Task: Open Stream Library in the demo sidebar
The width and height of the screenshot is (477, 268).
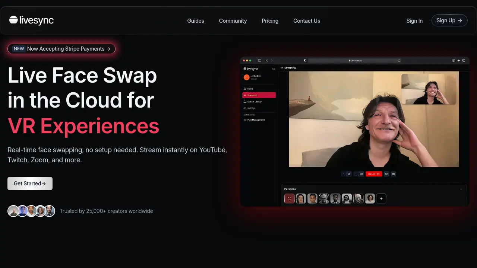Action: (259, 102)
